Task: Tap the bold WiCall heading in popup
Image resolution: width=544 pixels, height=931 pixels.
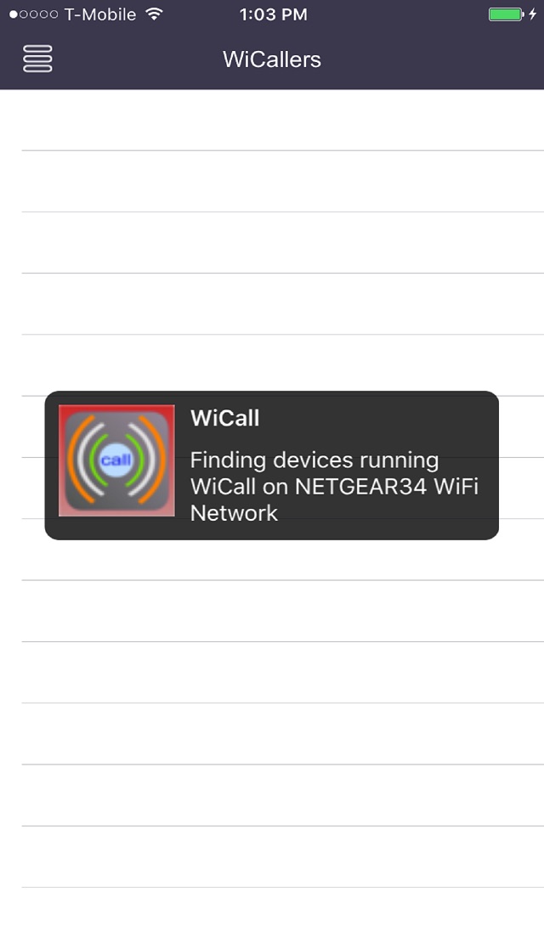Action: point(225,418)
